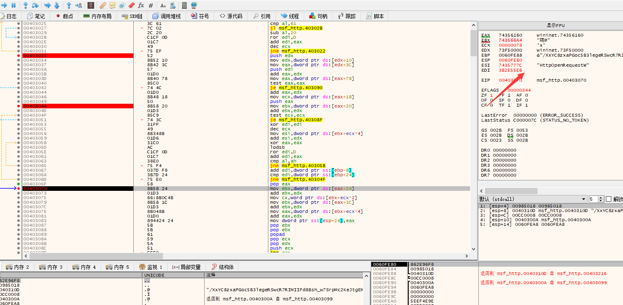Click the registers panel horizontal scrollbar
Viewport: 623px width, 305px height.
click(550, 191)
